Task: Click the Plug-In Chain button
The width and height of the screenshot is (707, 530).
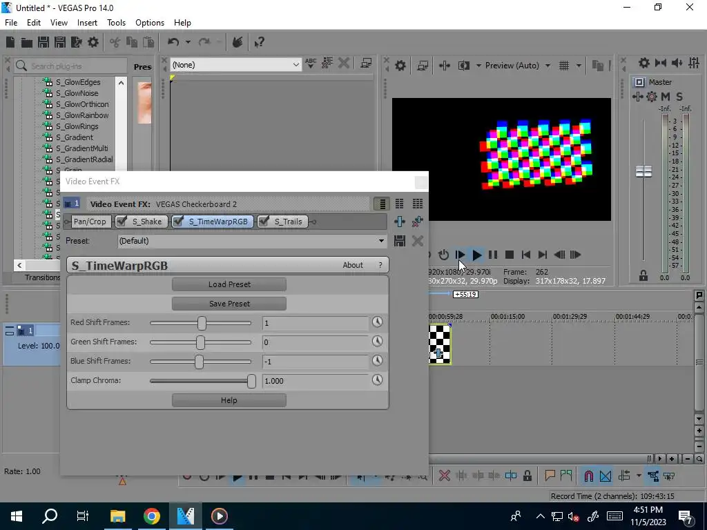Action: click(x=400, y=222)
